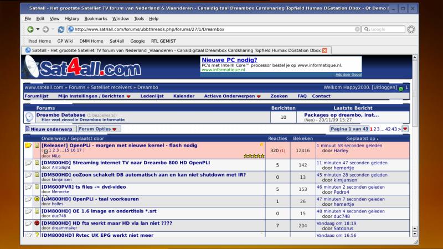Open the Dreambo Database forum
Viewport: 443px width, 249px height.
tap(61, 115)
